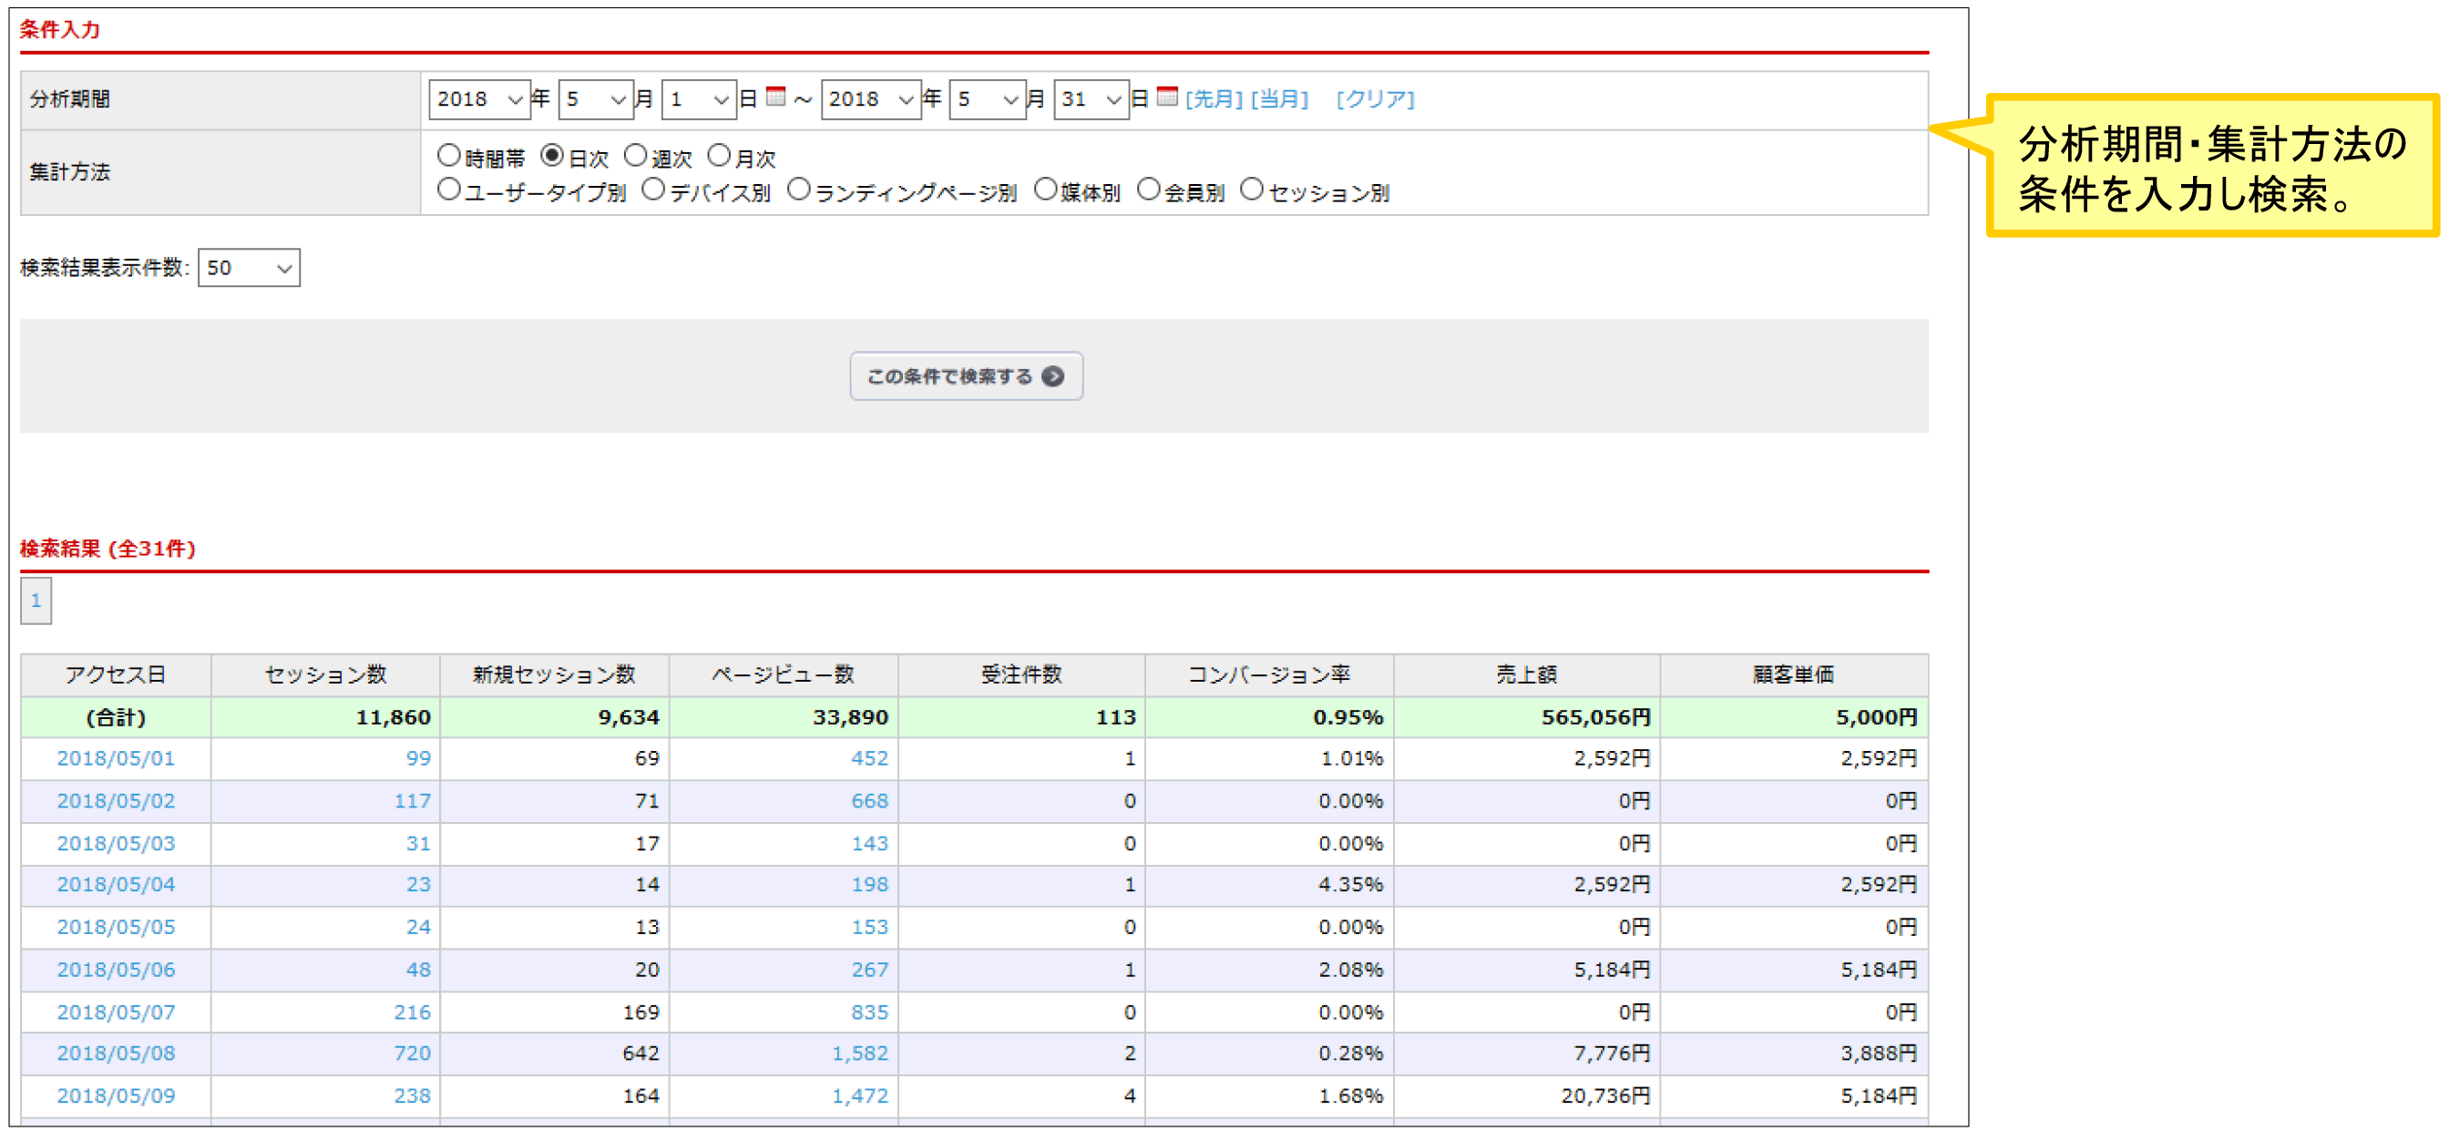This screenshot has height=1141, width=2449.
Task: Go to results page 1
Action: click(36, 601)
